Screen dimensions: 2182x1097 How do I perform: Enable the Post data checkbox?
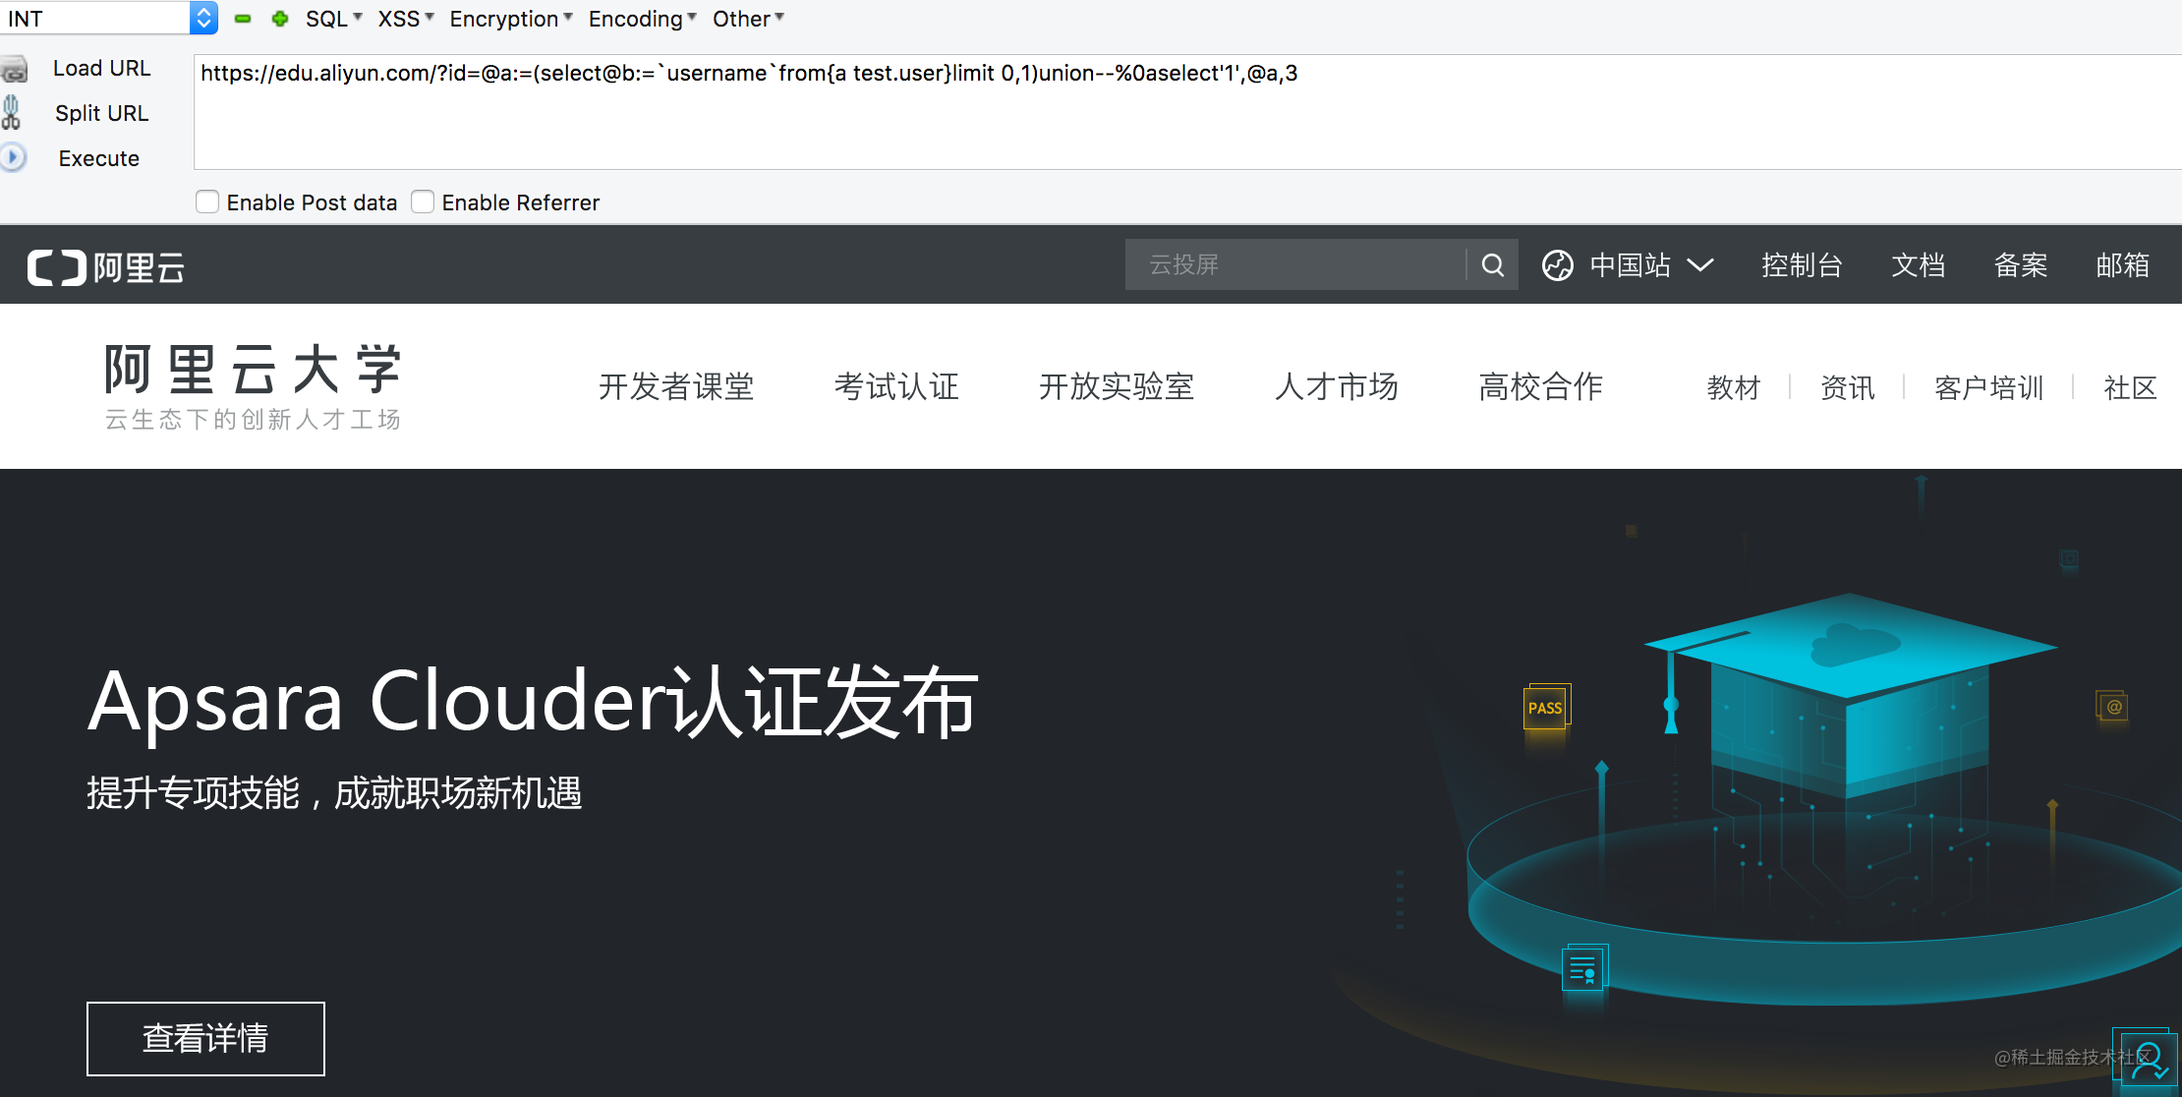pyautogui.click(x=207, y=202)
